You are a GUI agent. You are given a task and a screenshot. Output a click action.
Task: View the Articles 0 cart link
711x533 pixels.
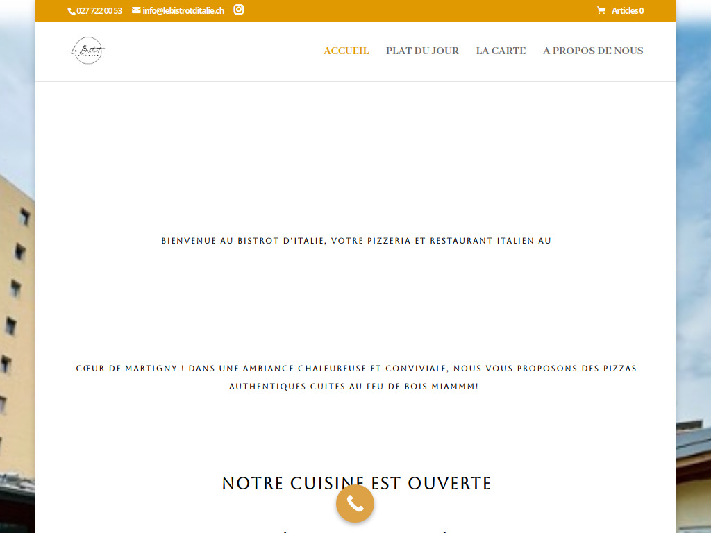click(x=626, y=10)
